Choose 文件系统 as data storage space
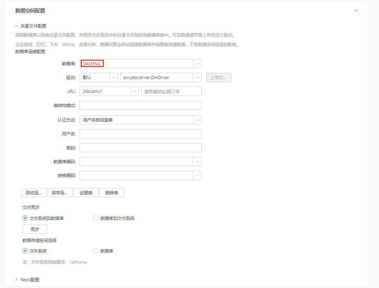 coord(25,251)
